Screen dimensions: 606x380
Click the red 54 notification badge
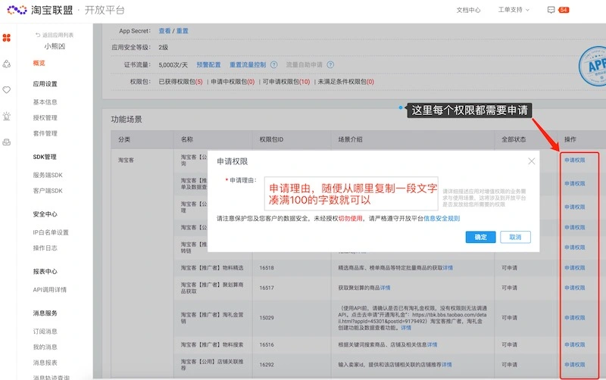click(x=564, y=10)
